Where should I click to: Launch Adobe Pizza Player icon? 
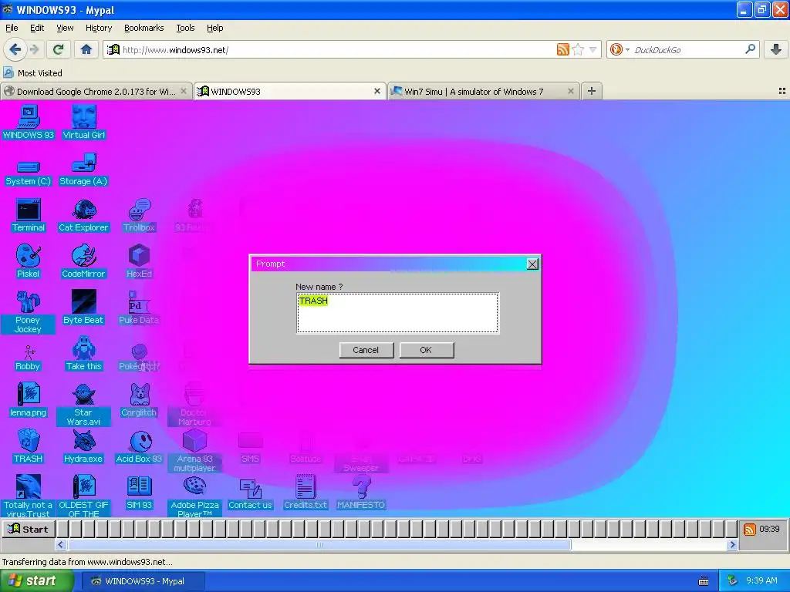194,496
